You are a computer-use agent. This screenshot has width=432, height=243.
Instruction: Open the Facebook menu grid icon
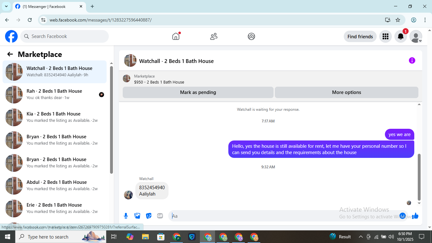pos(386,36)
